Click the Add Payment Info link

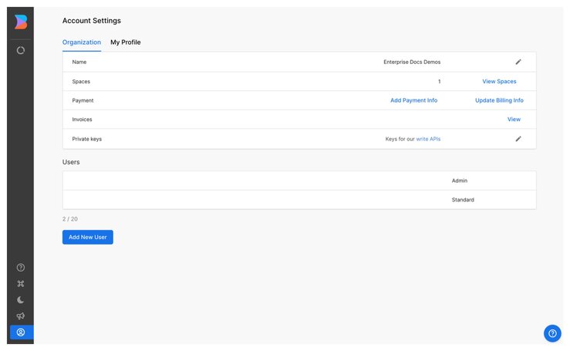(x=413, y=100)
